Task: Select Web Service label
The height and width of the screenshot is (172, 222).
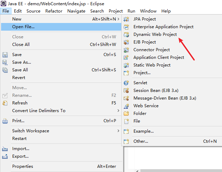Action: (146, 106)
